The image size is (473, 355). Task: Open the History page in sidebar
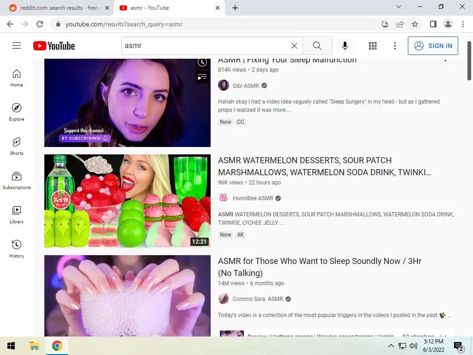[x=17, y=249]
